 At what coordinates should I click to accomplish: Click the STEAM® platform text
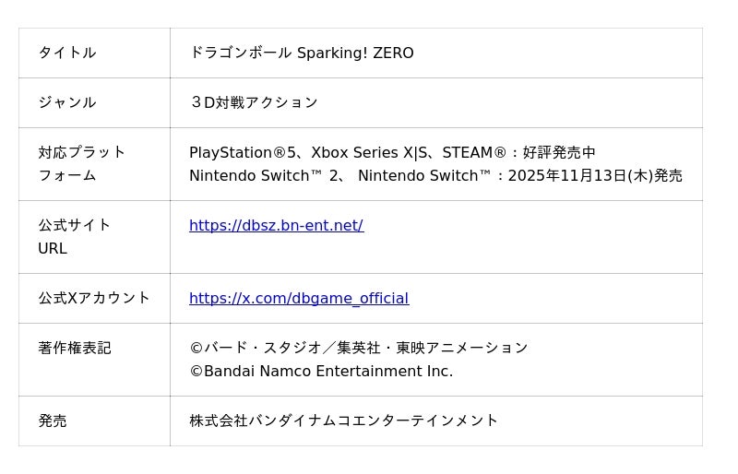[x=474, y=153]
